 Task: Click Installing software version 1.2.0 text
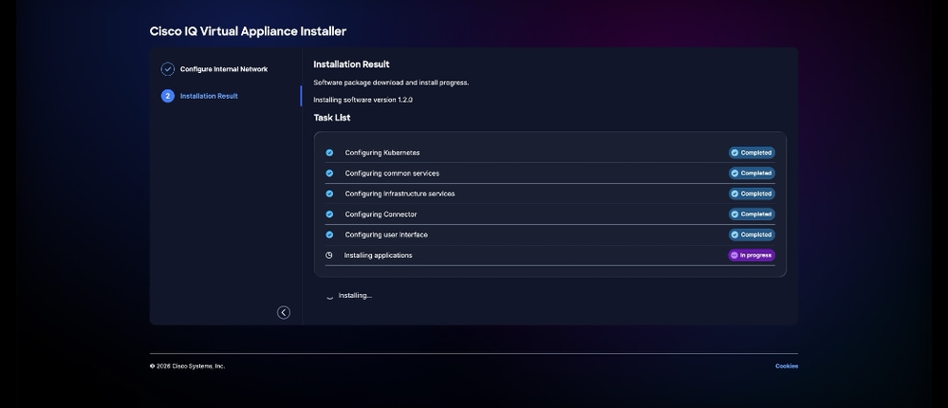click(362, 100)
